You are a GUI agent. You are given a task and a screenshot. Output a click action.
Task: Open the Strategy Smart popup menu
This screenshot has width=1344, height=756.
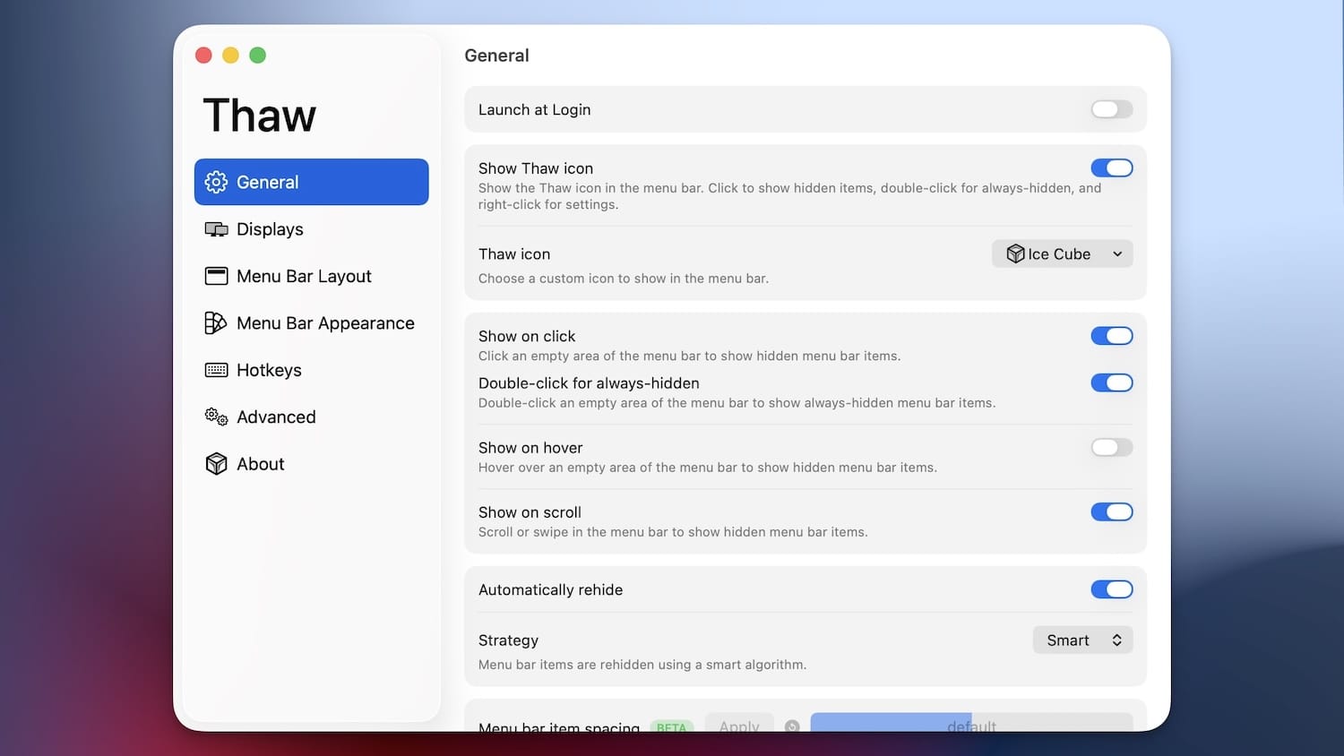pyautogui.click(x=1083, y=640)
